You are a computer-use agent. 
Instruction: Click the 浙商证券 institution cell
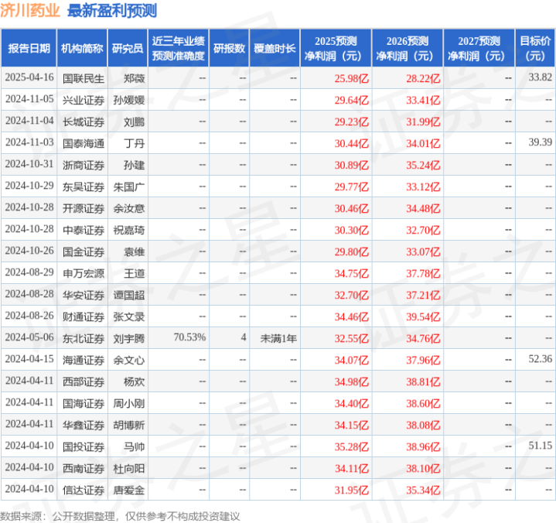pyautogui.click(x=84, y=166)
